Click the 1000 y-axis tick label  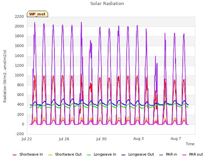(19, 75)
